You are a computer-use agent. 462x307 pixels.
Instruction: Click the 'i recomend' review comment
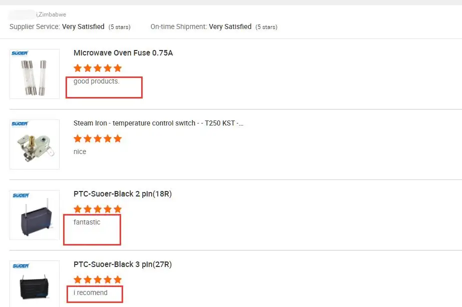90,292
